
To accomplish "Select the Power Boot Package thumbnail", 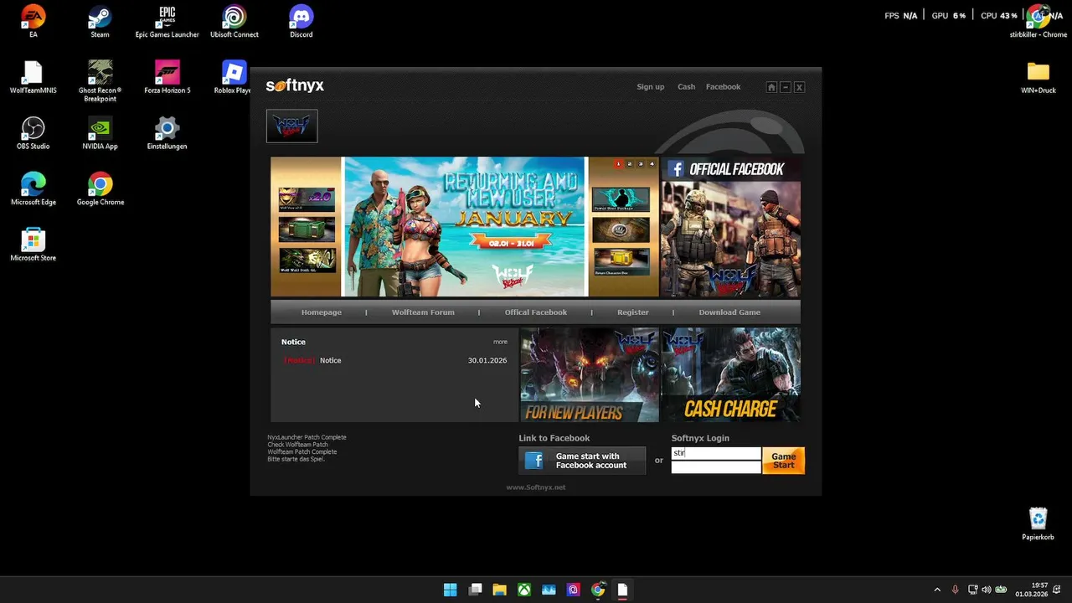I will [x=621, y=198].
